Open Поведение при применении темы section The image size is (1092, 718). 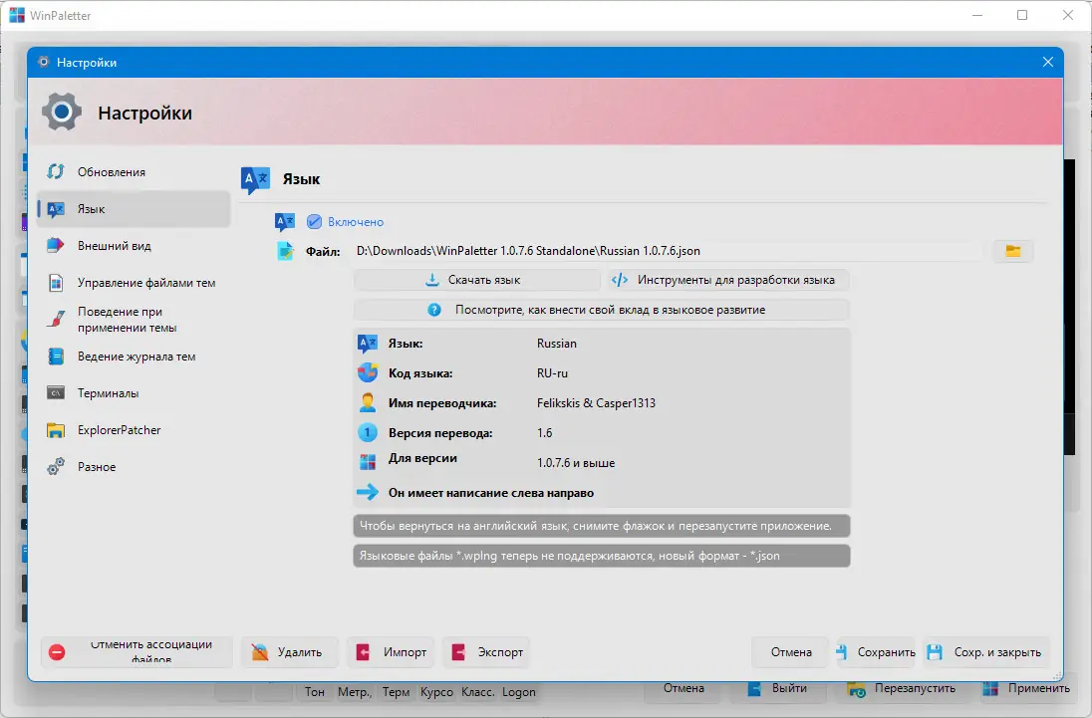(x=134, y=320)
